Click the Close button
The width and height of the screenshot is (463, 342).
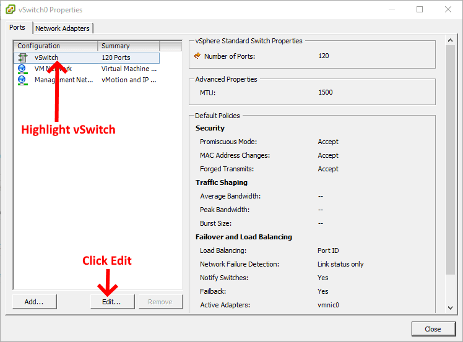pos(433,329)
